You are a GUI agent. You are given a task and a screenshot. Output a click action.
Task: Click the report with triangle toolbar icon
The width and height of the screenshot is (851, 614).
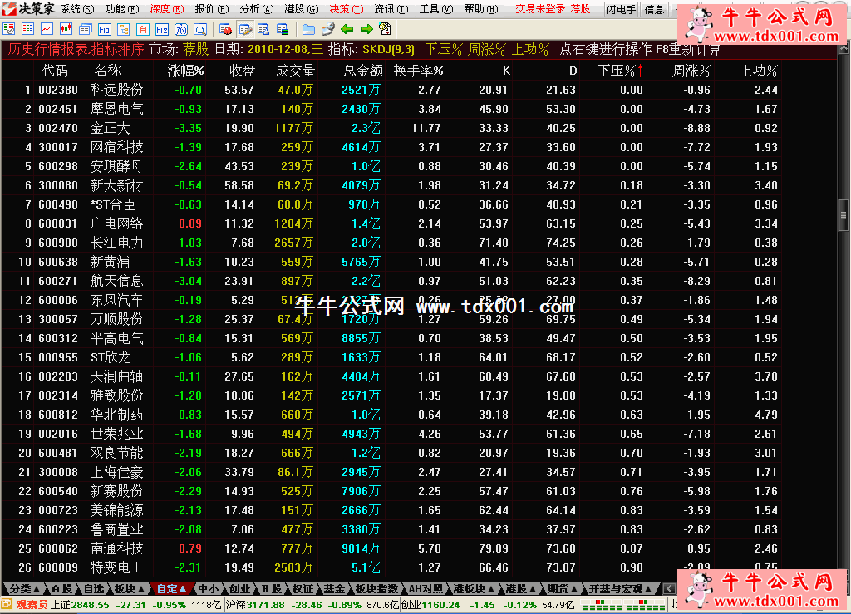coord(263,29)
